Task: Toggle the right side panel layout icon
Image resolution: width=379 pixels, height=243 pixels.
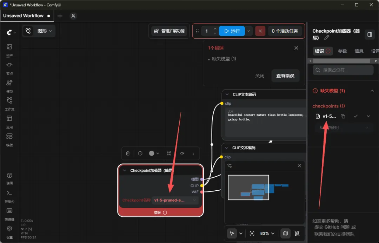Action: pyautogui.click(x=370, y=34)
